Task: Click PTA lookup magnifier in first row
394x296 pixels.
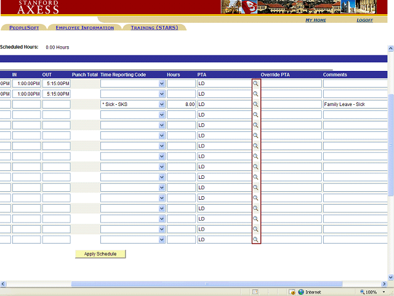Action: click(255, 84)
